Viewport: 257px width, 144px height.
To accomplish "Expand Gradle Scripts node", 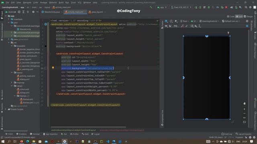I will tap(6, 109).
